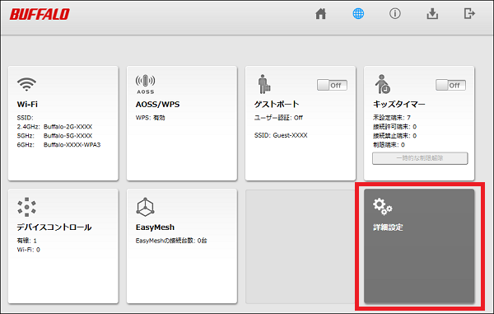Click the kids timer person-clock icon
Viewport: 494px width, 314px height.
click(383, 84)
